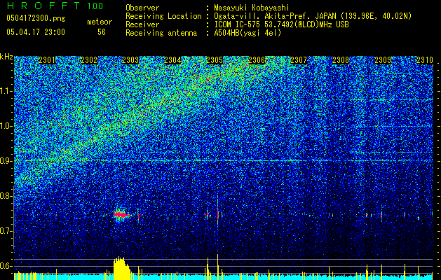
Task: Click the 0.9 kHz axis label
Action: point(6,161)
